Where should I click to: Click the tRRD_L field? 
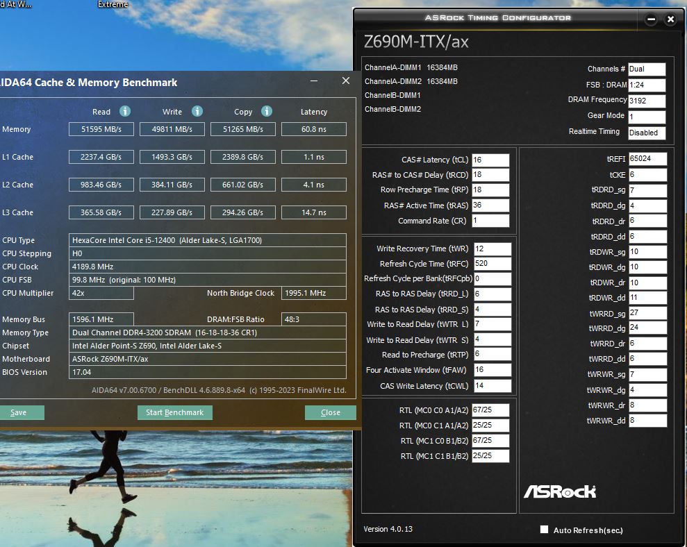tap(493, 294)
